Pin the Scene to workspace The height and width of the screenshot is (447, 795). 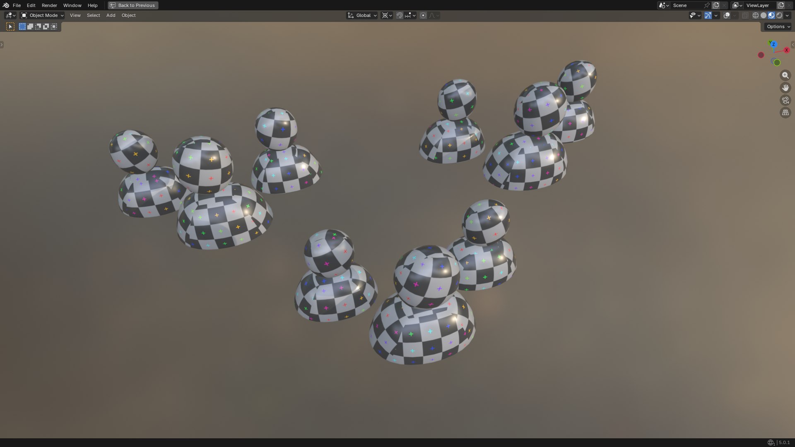pyautogui.click(x=707, y=5)
